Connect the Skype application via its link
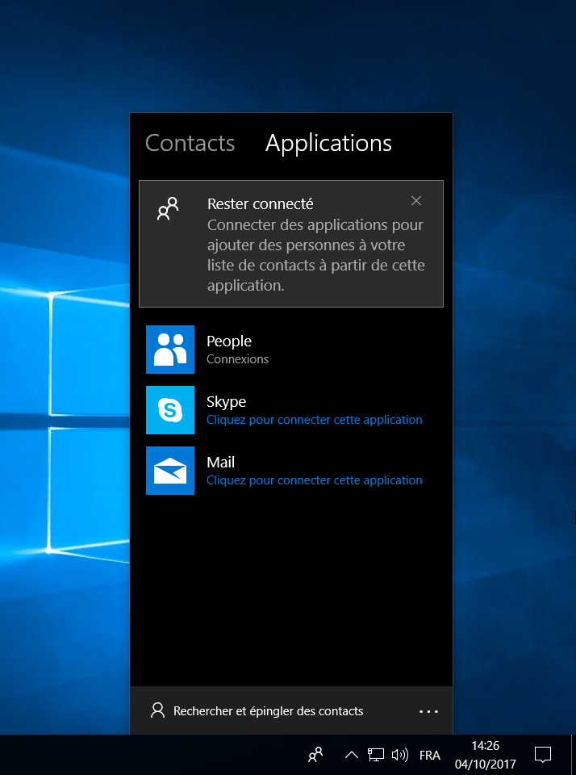This screenshot has height=775, width=576. pyautogui.click(x=314, y=420)
